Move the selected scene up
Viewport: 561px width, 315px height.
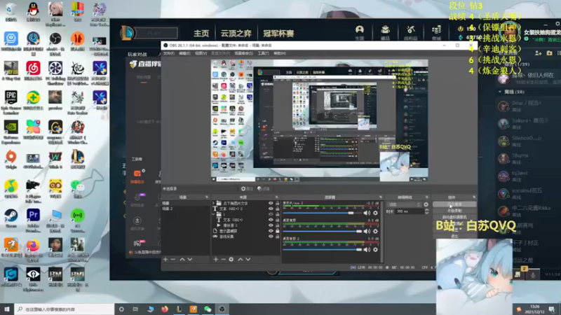[182, 259]
